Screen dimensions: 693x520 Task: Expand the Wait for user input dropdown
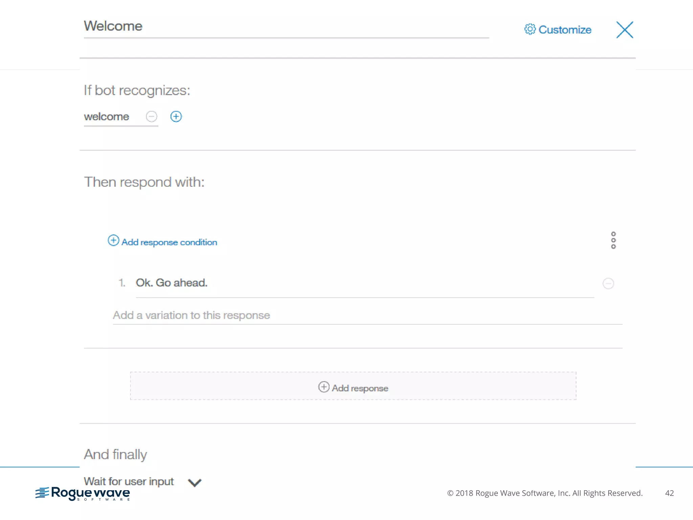(x=195, y=482)
